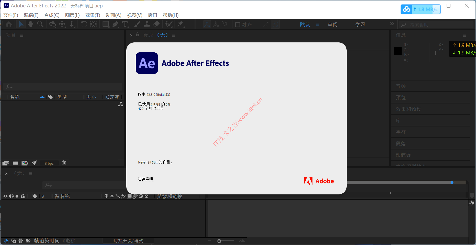
Task: Sort project items by 大小 column
Action: [91, 97]
